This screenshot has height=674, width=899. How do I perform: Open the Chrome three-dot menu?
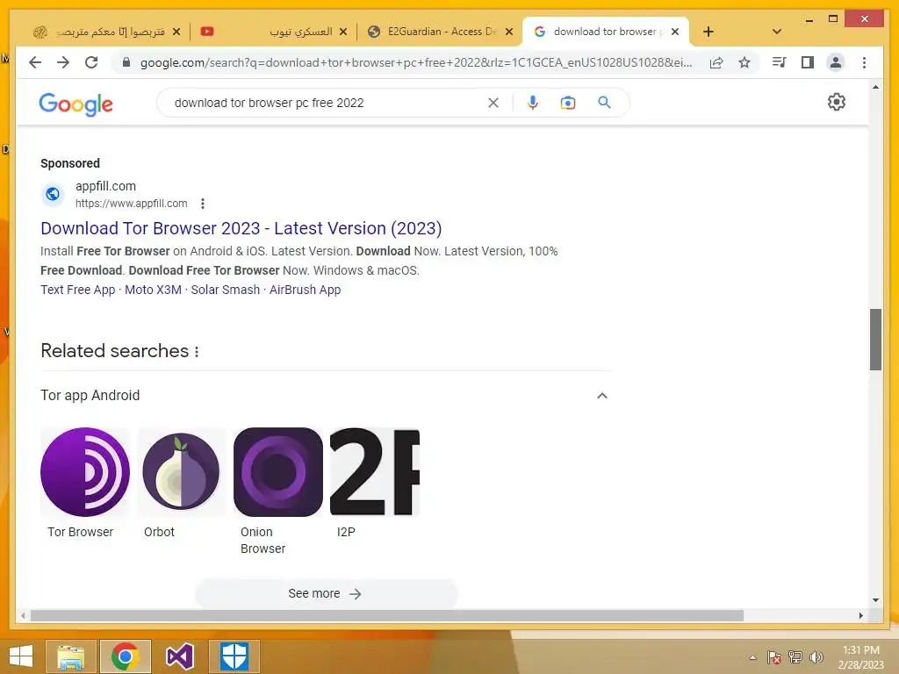864,62
